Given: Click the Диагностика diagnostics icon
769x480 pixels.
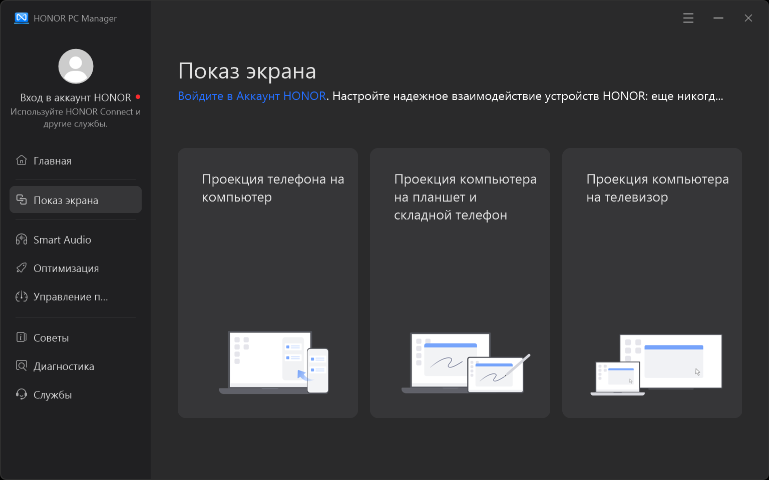Looking at the screenshot, I should click(22, 365).
